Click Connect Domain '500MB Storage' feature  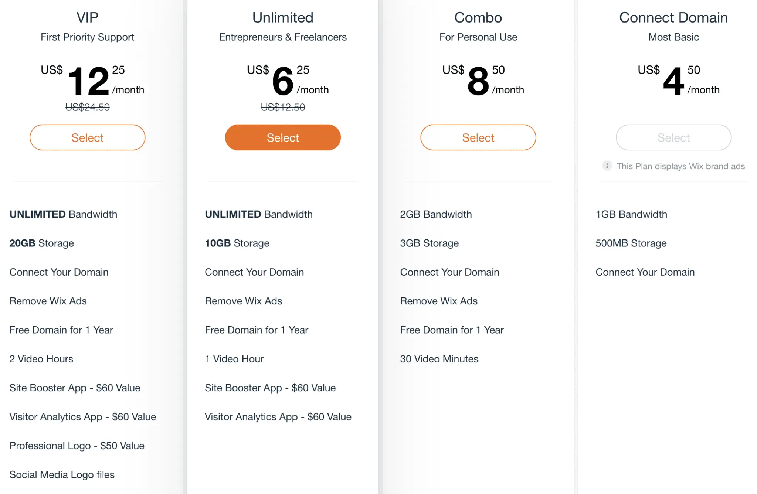tap(631, 243)
